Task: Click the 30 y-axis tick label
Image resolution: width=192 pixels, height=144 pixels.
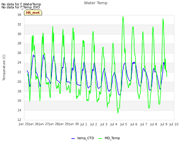Action: tap(19, 34)
